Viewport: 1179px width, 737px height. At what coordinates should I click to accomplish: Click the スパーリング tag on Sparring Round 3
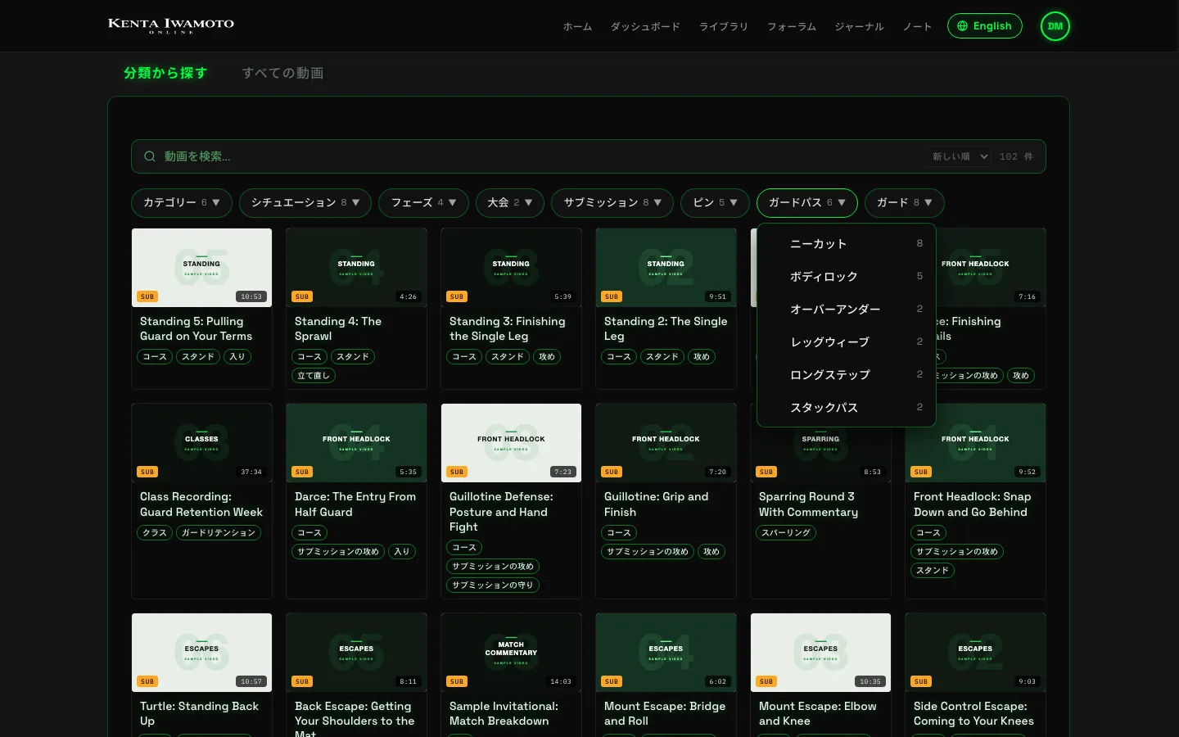(786, 533)
